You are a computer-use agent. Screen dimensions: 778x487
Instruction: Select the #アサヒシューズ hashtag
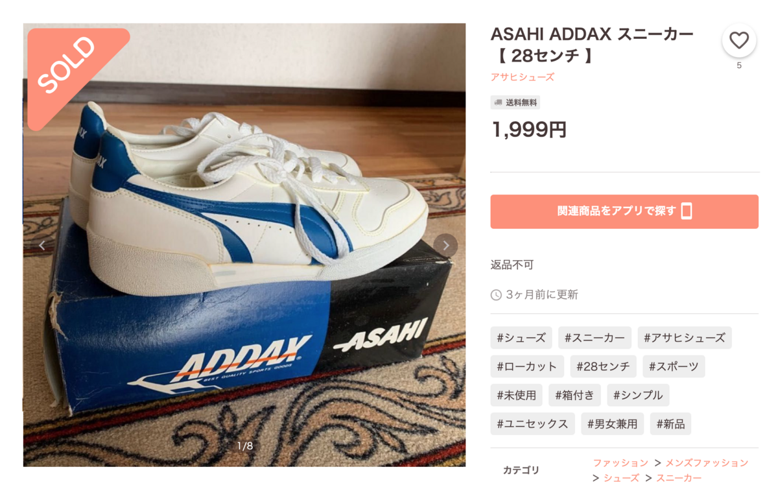[685, 338]
